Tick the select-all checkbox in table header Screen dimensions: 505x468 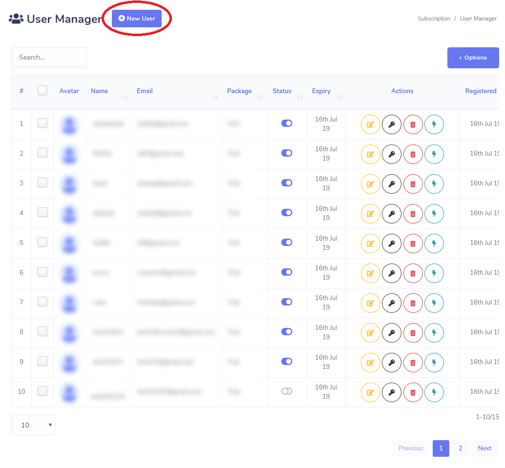42,90
